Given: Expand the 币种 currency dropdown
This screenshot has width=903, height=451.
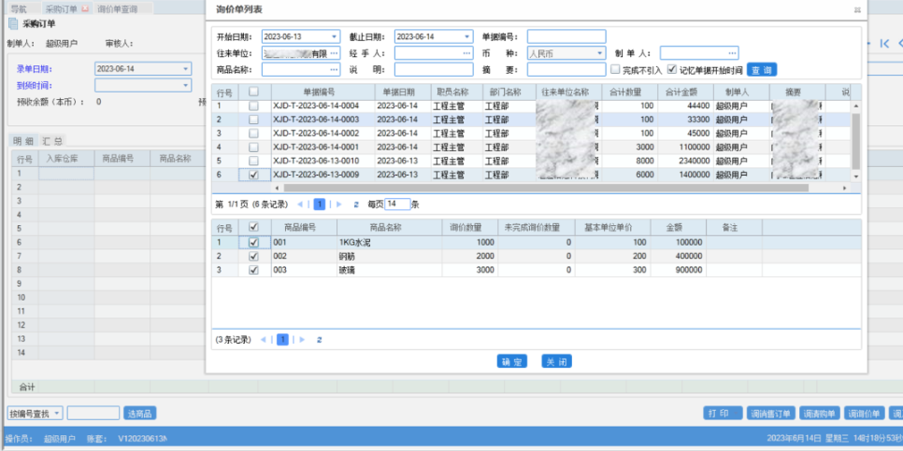Looking at the screenshot, I should tap(599, 53).
